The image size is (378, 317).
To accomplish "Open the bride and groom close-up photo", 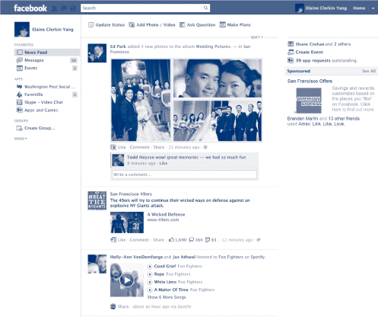I will point(218,78).
